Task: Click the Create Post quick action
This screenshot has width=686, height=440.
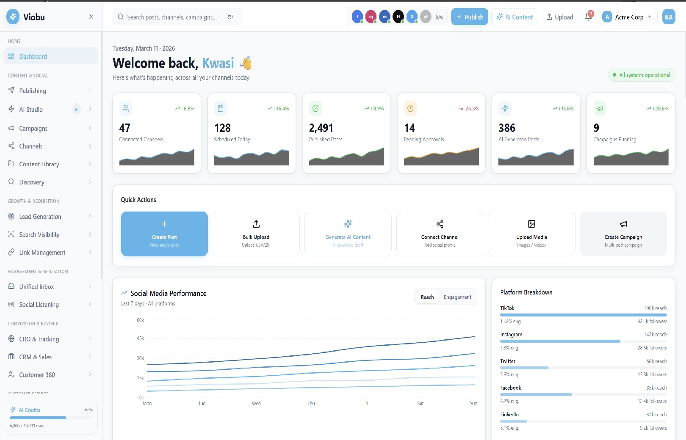Action: 164,234
